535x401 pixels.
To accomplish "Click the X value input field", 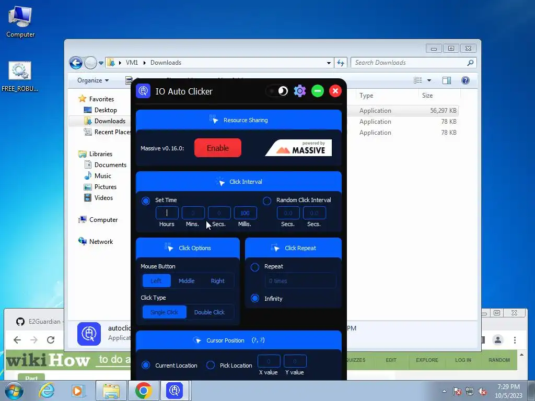I will click(x=269, y=361).
